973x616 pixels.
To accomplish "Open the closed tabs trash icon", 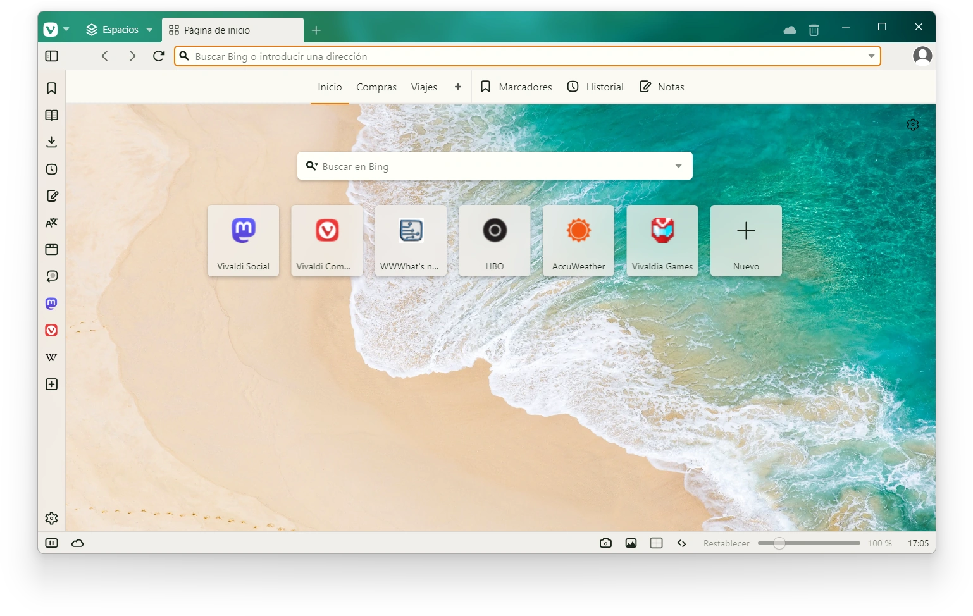I will [814, 30].
